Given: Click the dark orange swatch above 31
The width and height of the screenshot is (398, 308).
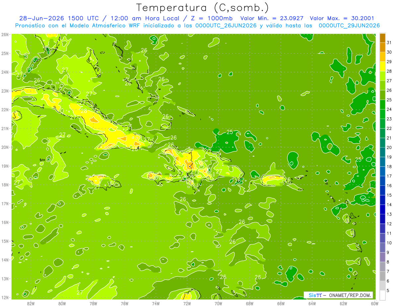Looking at the screenshot, I should (x=382, y=38).
